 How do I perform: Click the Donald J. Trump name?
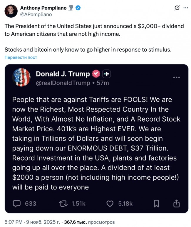(63, 74)
